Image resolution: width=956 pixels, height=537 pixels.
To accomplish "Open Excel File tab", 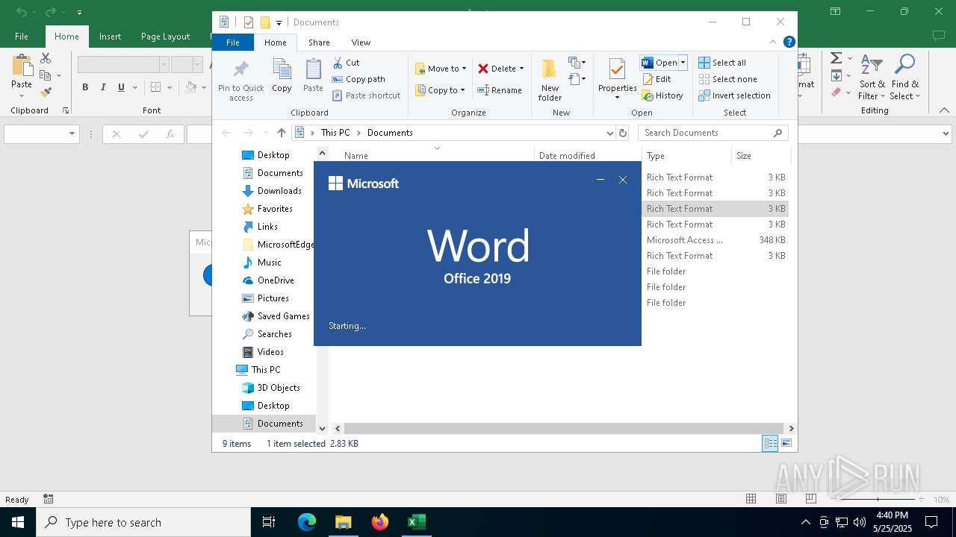I will [x=22, y=37].
